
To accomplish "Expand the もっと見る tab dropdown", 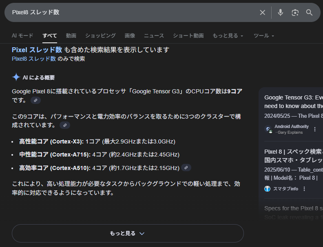I will click(x=228, y=35).
